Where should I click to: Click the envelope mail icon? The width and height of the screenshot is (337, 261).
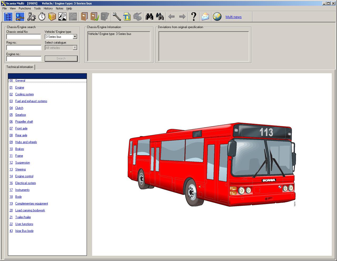(x=205, y=17)
